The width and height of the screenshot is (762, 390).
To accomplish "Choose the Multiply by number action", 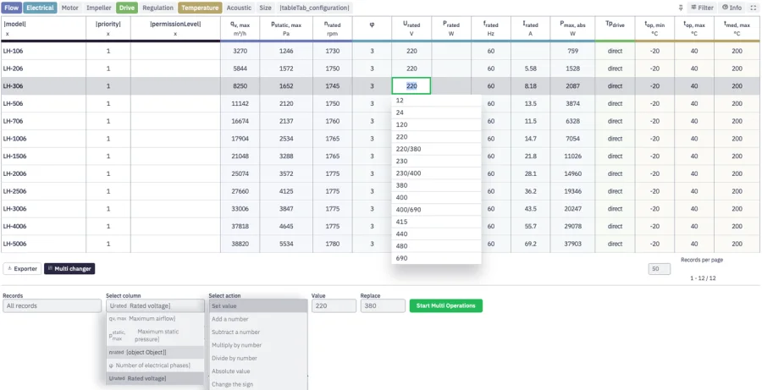I will point(258,345).
